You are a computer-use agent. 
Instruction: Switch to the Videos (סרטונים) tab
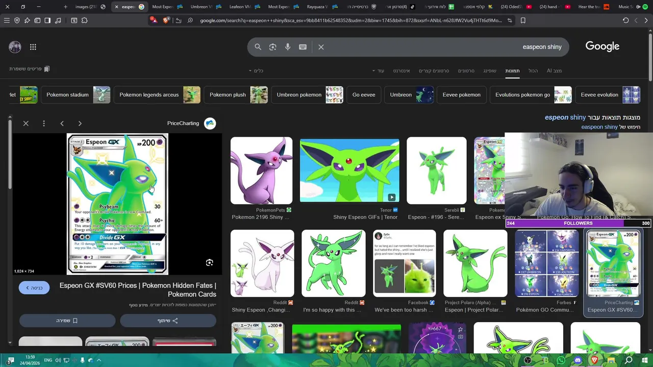point(466,71)
